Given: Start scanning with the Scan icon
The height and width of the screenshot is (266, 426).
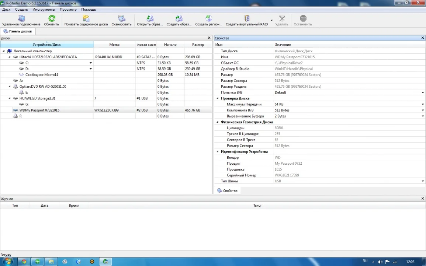Looking at the screenshot, I should tap(121, 19).
